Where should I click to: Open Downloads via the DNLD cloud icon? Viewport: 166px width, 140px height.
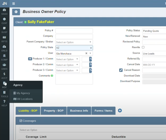[x=4, y=48]
